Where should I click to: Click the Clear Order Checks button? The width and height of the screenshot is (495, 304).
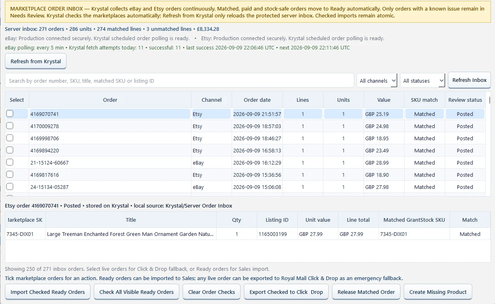click(x=211, y=292)
